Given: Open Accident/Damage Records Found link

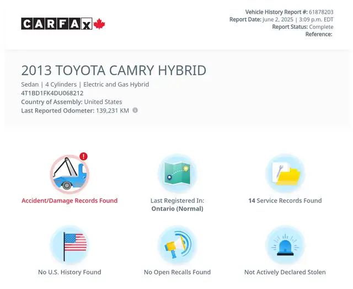Looking at the screenshot, I should point(69,201).
